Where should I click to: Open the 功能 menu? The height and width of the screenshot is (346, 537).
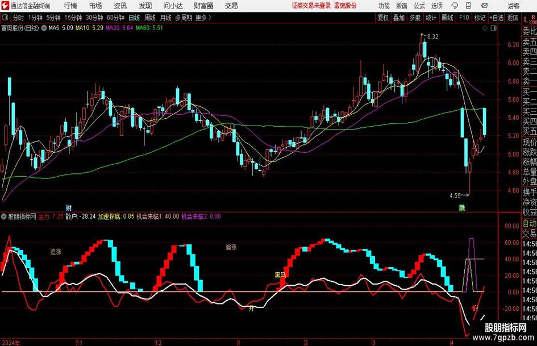click(384, 6)
